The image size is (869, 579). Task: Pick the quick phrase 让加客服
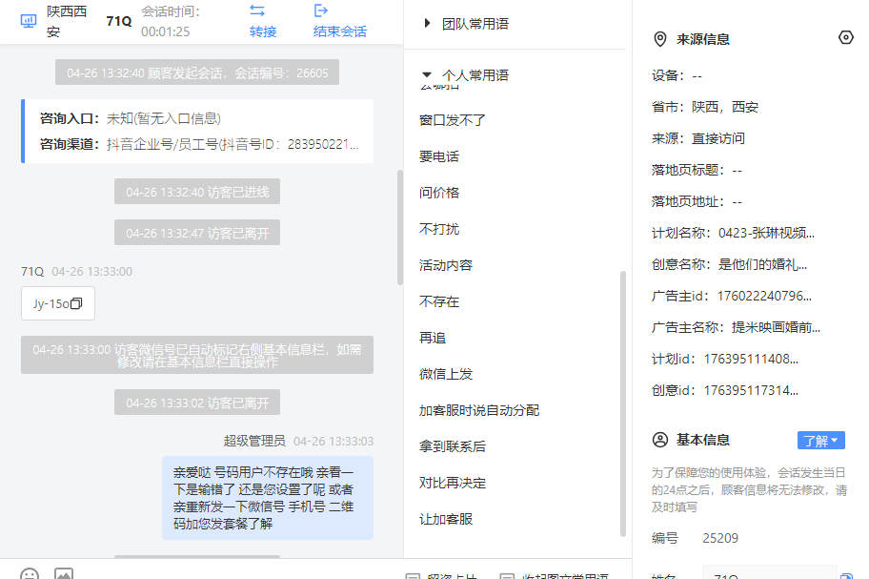coord(446,519)
